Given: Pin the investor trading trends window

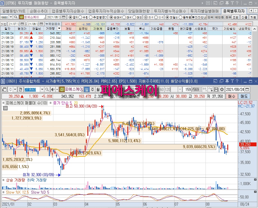Looking at the screenshot, I should pyautogui.click(x=227, y=3).
